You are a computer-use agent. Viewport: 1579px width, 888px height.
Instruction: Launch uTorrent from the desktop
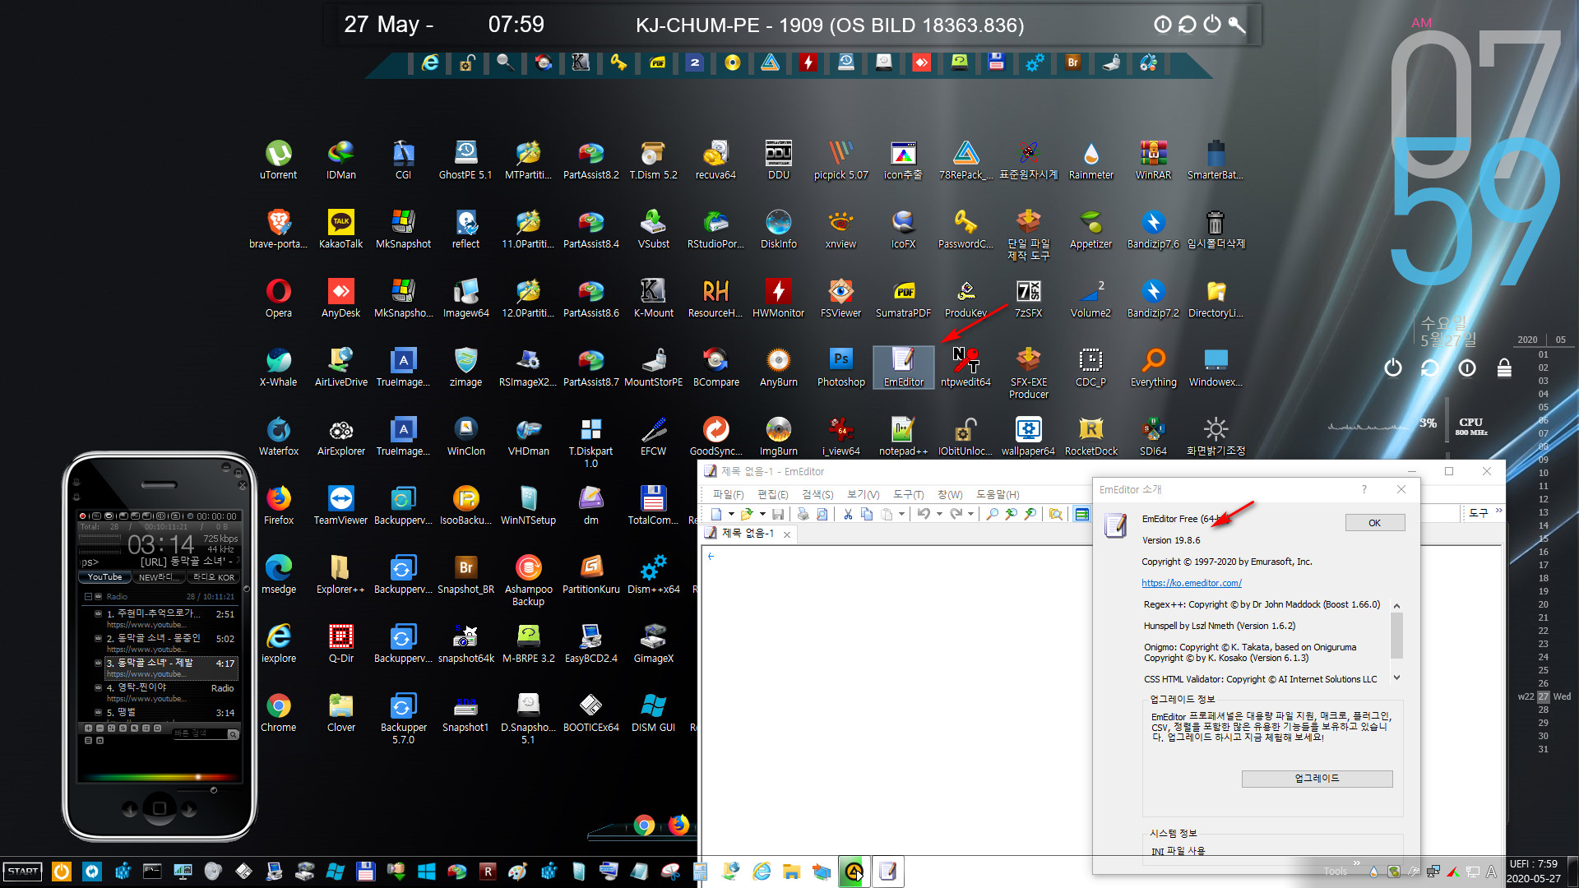pyautogui.click(x=279, y=160)
